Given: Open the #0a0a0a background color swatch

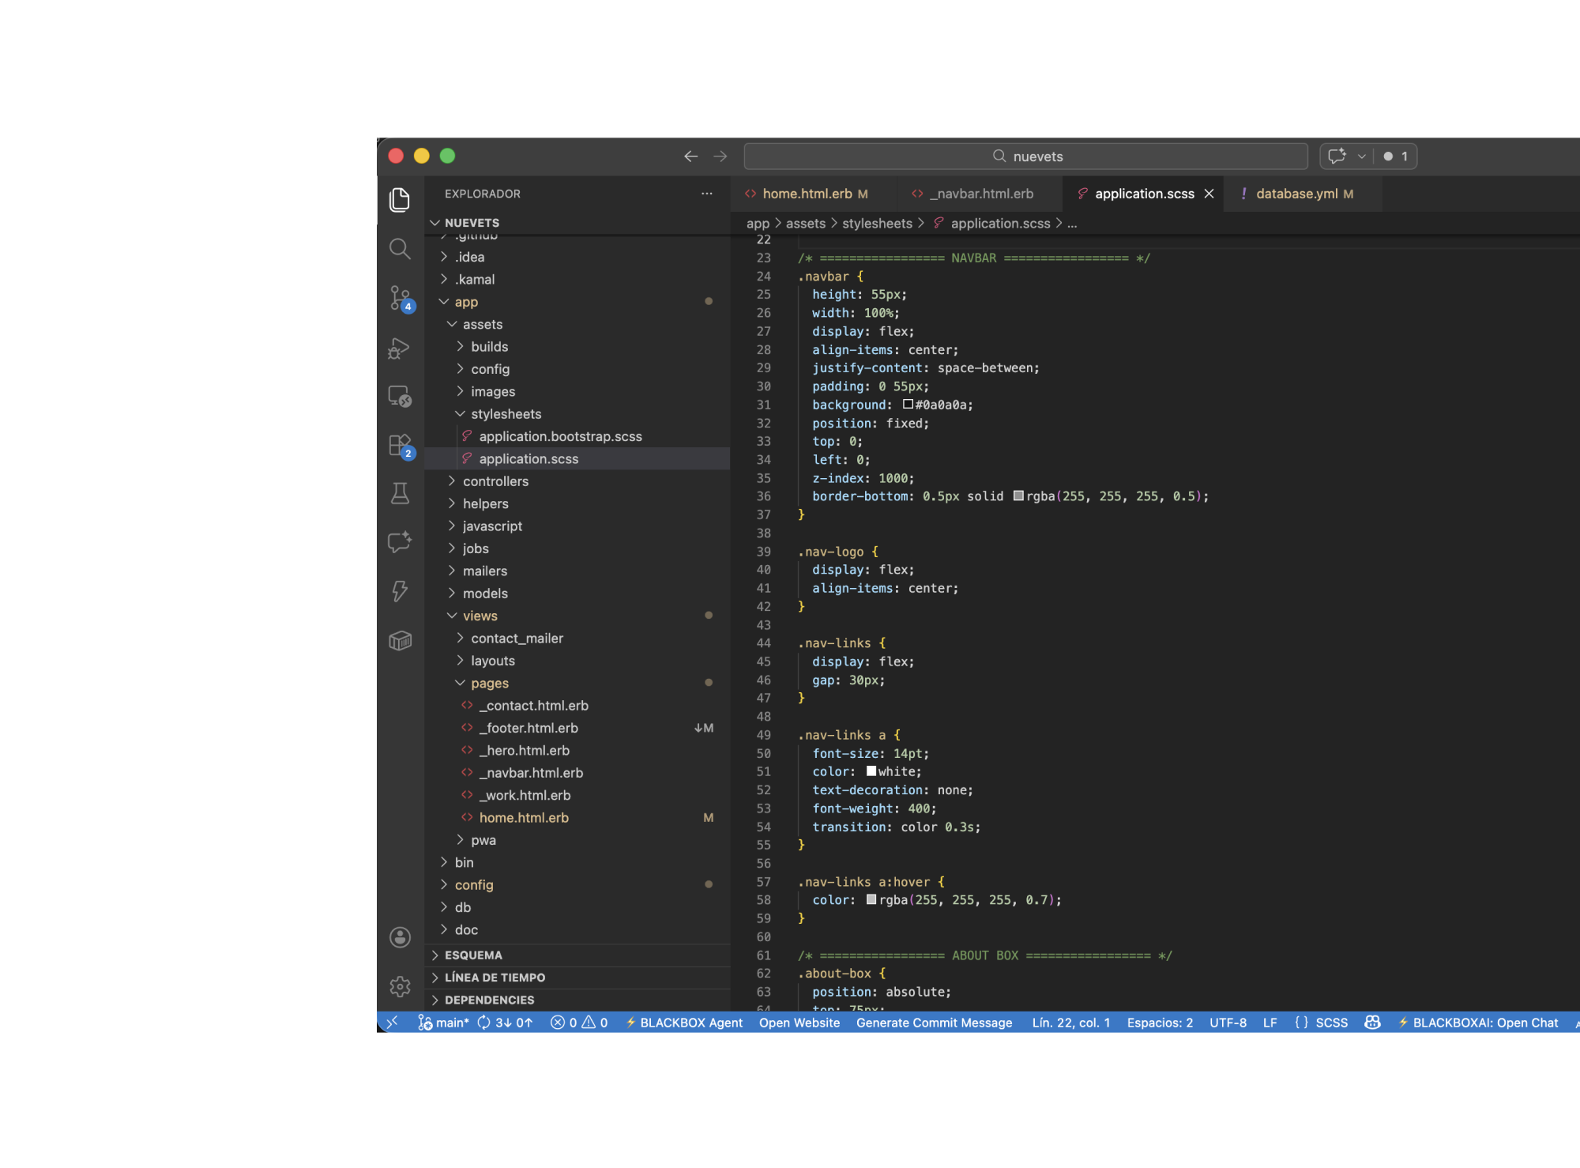Looking at the screenshot, I should click(906, 405).
